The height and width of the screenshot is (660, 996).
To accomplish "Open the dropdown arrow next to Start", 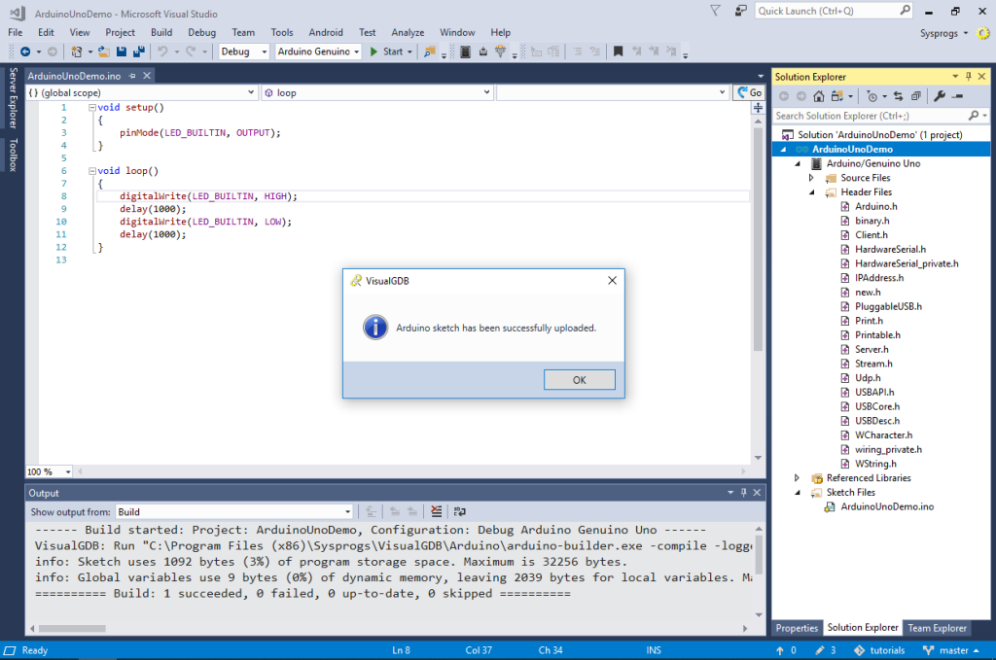I will tap(409, 52).
